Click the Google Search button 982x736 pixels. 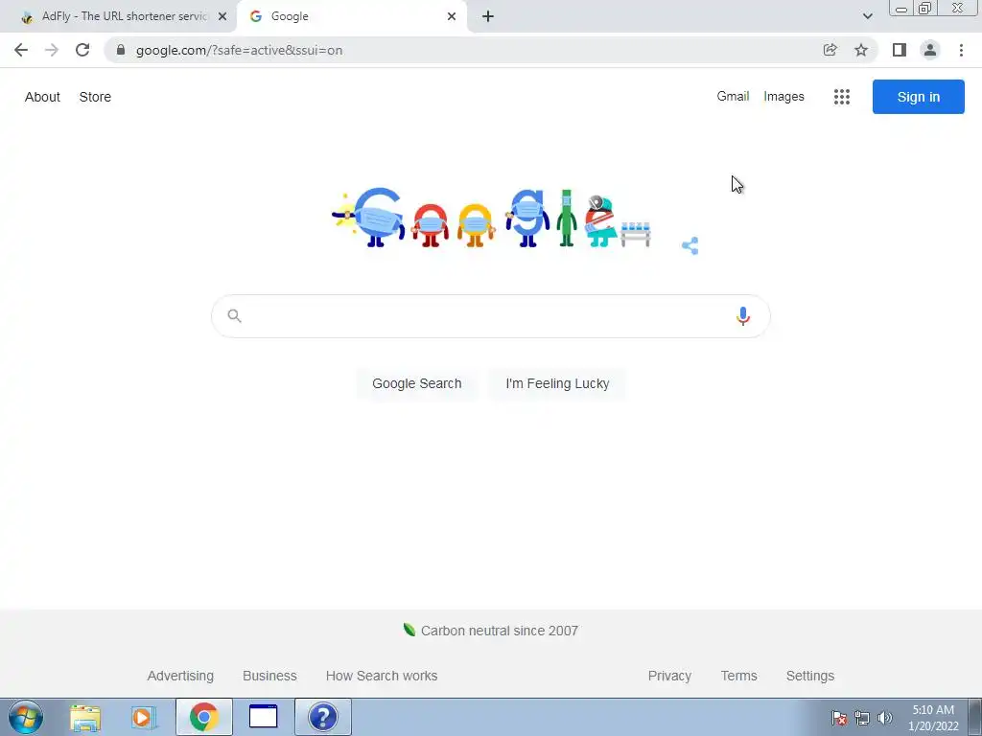[417, 383]
